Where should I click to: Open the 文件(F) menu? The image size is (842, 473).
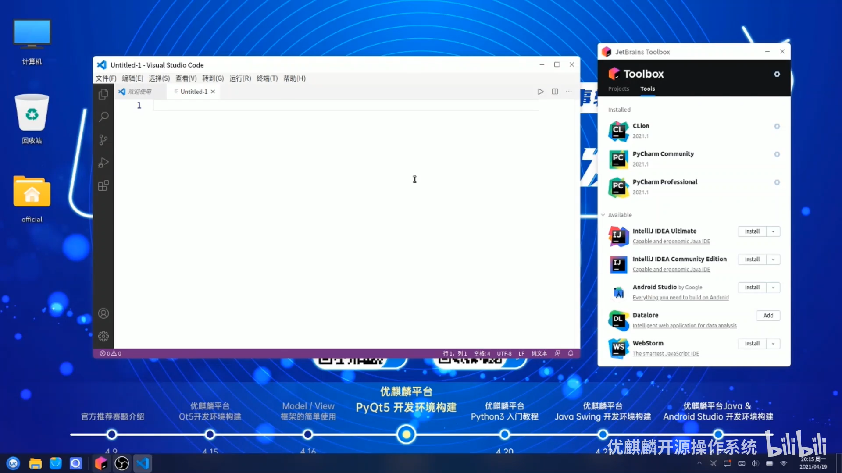coord(106,78)
